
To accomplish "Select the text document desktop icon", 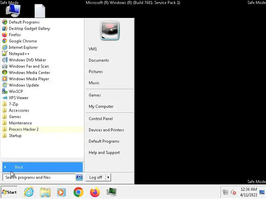I will pyautogui.click(x=40, y=11).
